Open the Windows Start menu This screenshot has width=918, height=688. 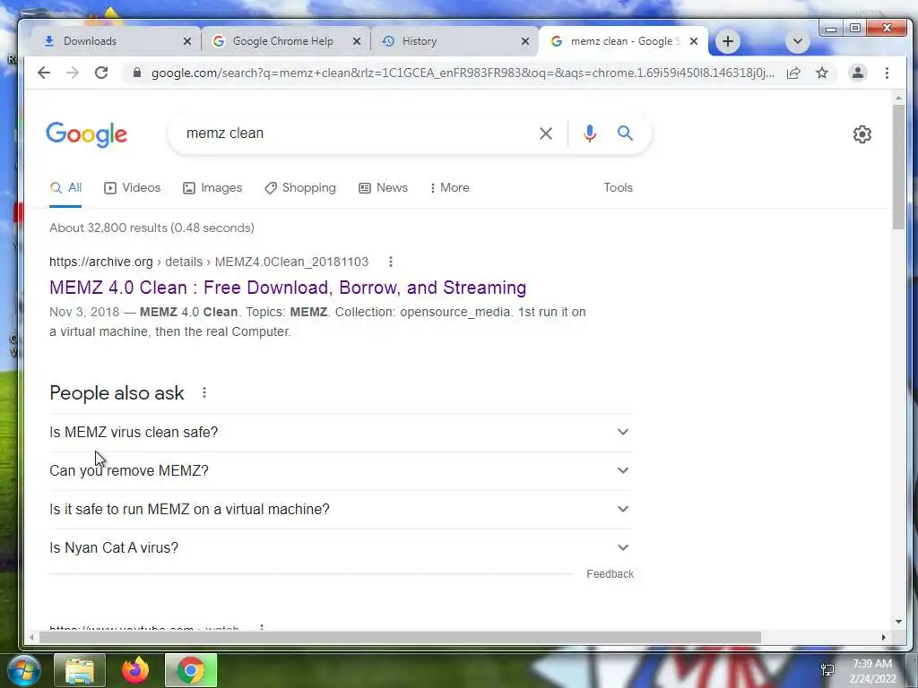tap(22, 670)
